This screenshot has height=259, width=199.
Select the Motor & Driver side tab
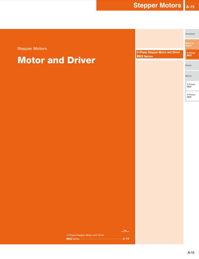[x=192, y=44]
